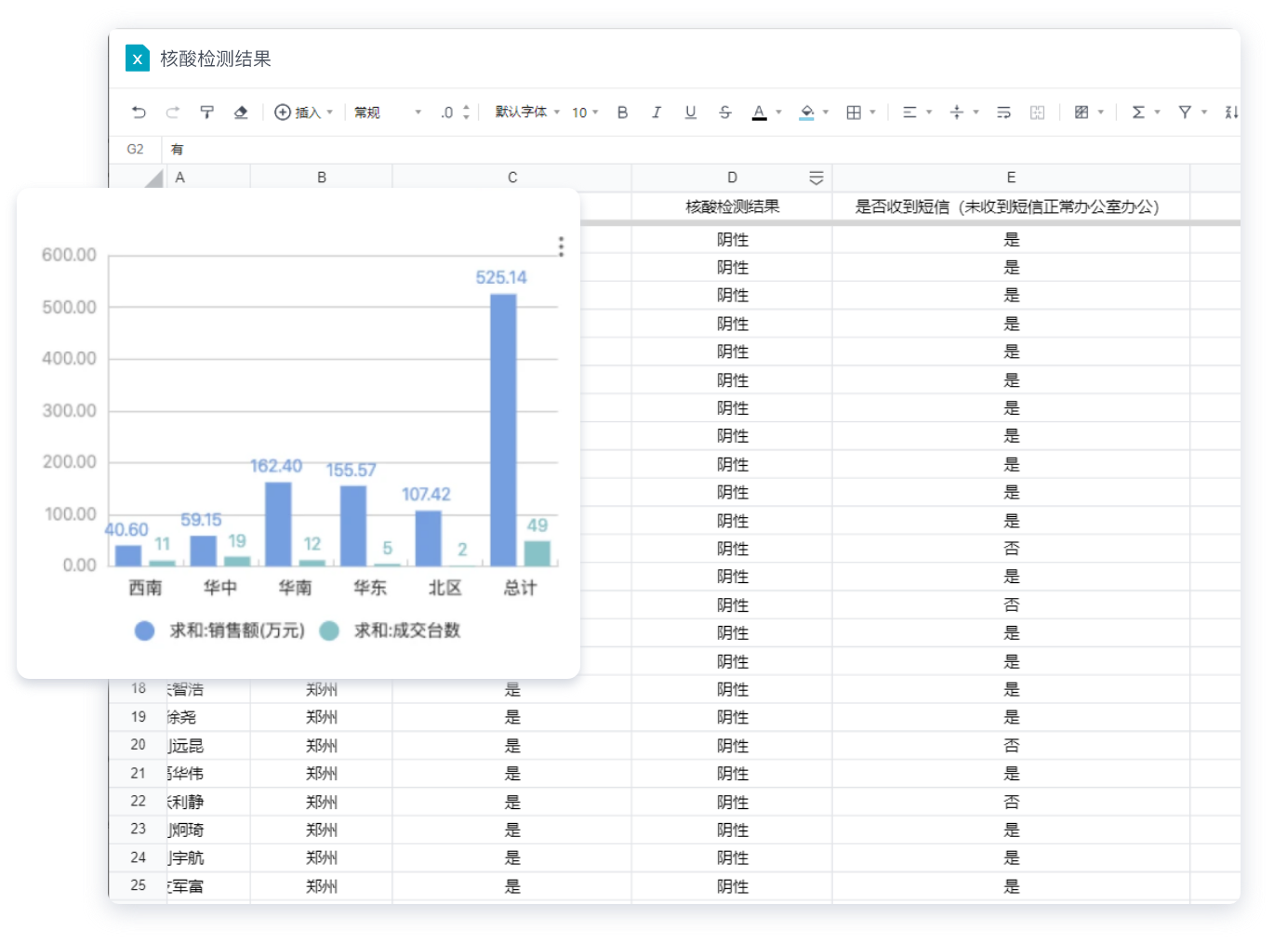
Task: Toggle underline formatting
Action: [x=690, y=113]
